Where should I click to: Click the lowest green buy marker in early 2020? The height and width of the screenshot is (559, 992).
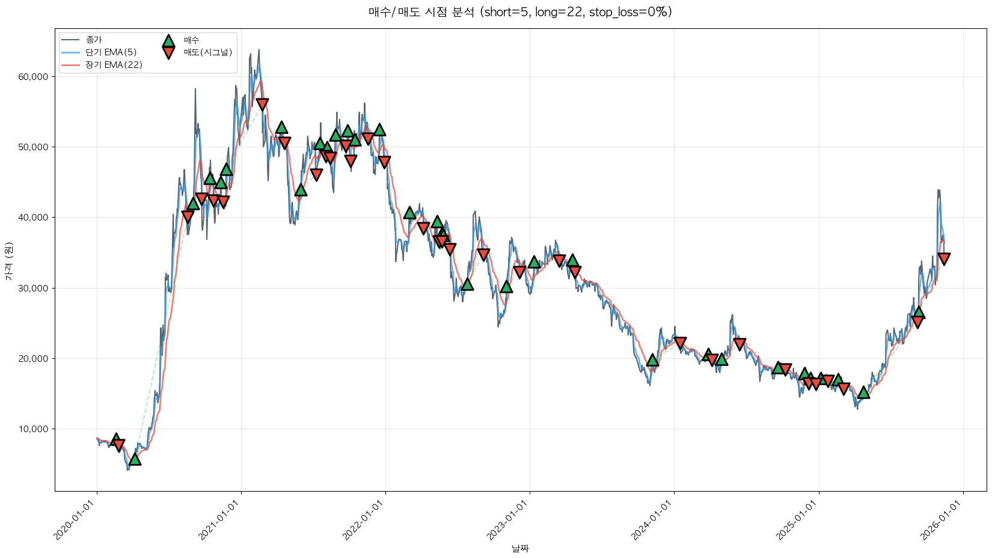(x=135, y=459)
